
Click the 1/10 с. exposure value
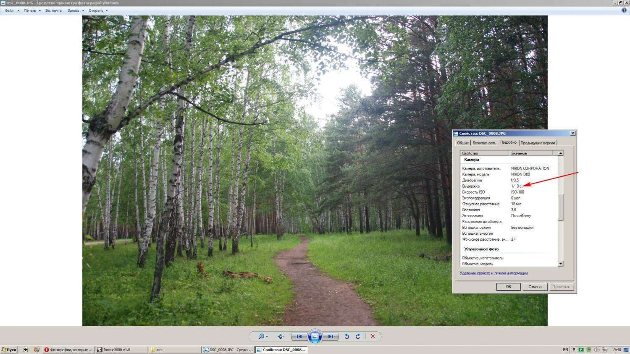point(517,186)
